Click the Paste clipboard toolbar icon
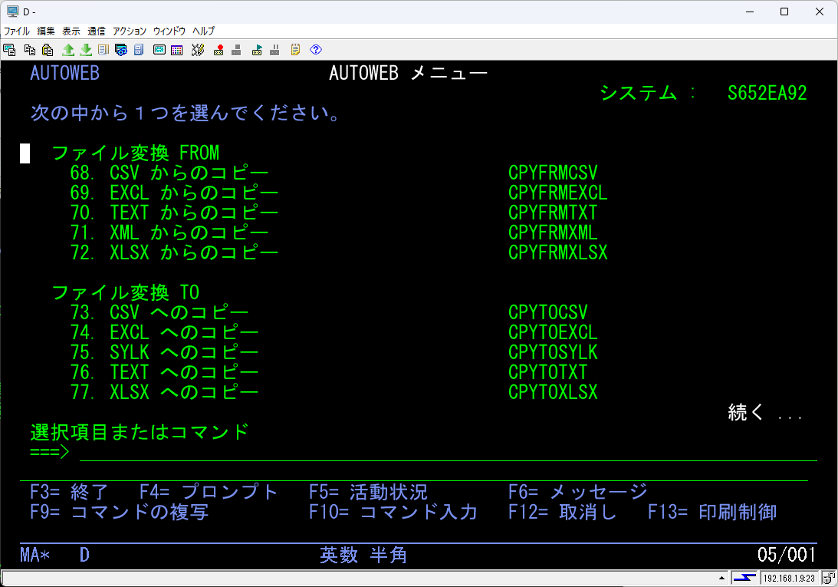The height and width of the screenshot is (587, 838). (x=47, y=50)
